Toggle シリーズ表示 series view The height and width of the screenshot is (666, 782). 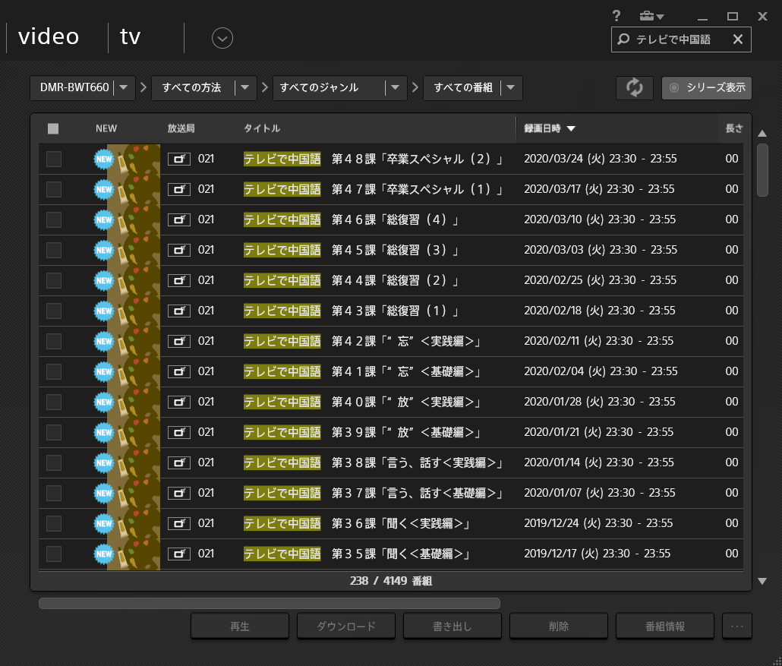point(706,88)
